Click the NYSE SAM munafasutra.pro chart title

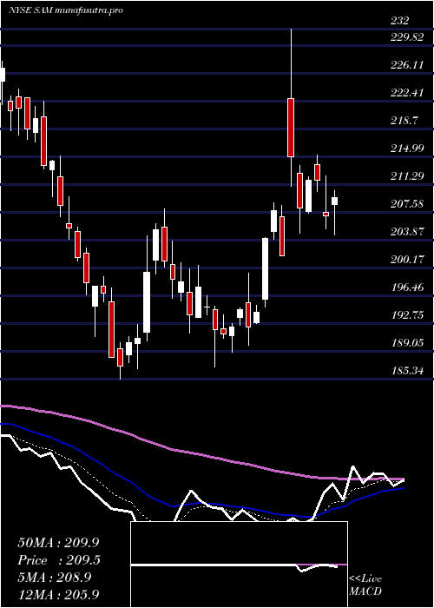(x=65, y=10)
